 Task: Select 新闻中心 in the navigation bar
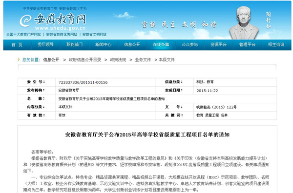point(103,44)
